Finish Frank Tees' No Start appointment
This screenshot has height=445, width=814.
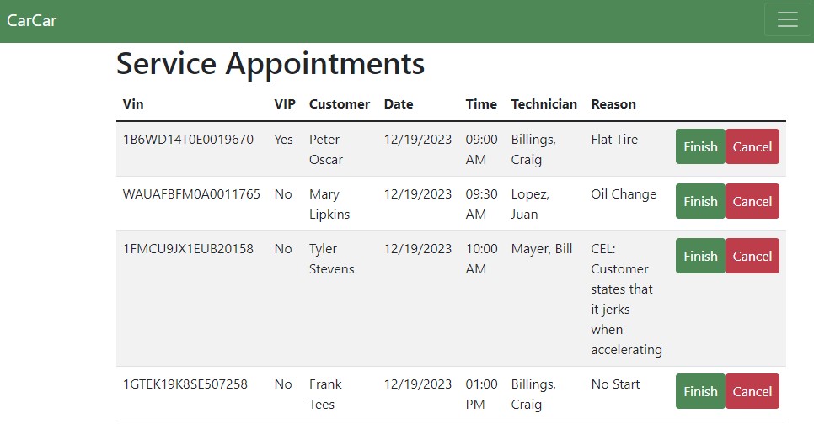(700, 391)
